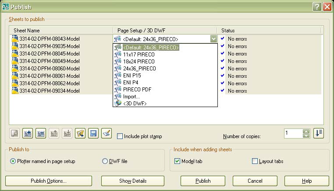
Task: Open the Load Sheet List icon
Action: (80, 133)
